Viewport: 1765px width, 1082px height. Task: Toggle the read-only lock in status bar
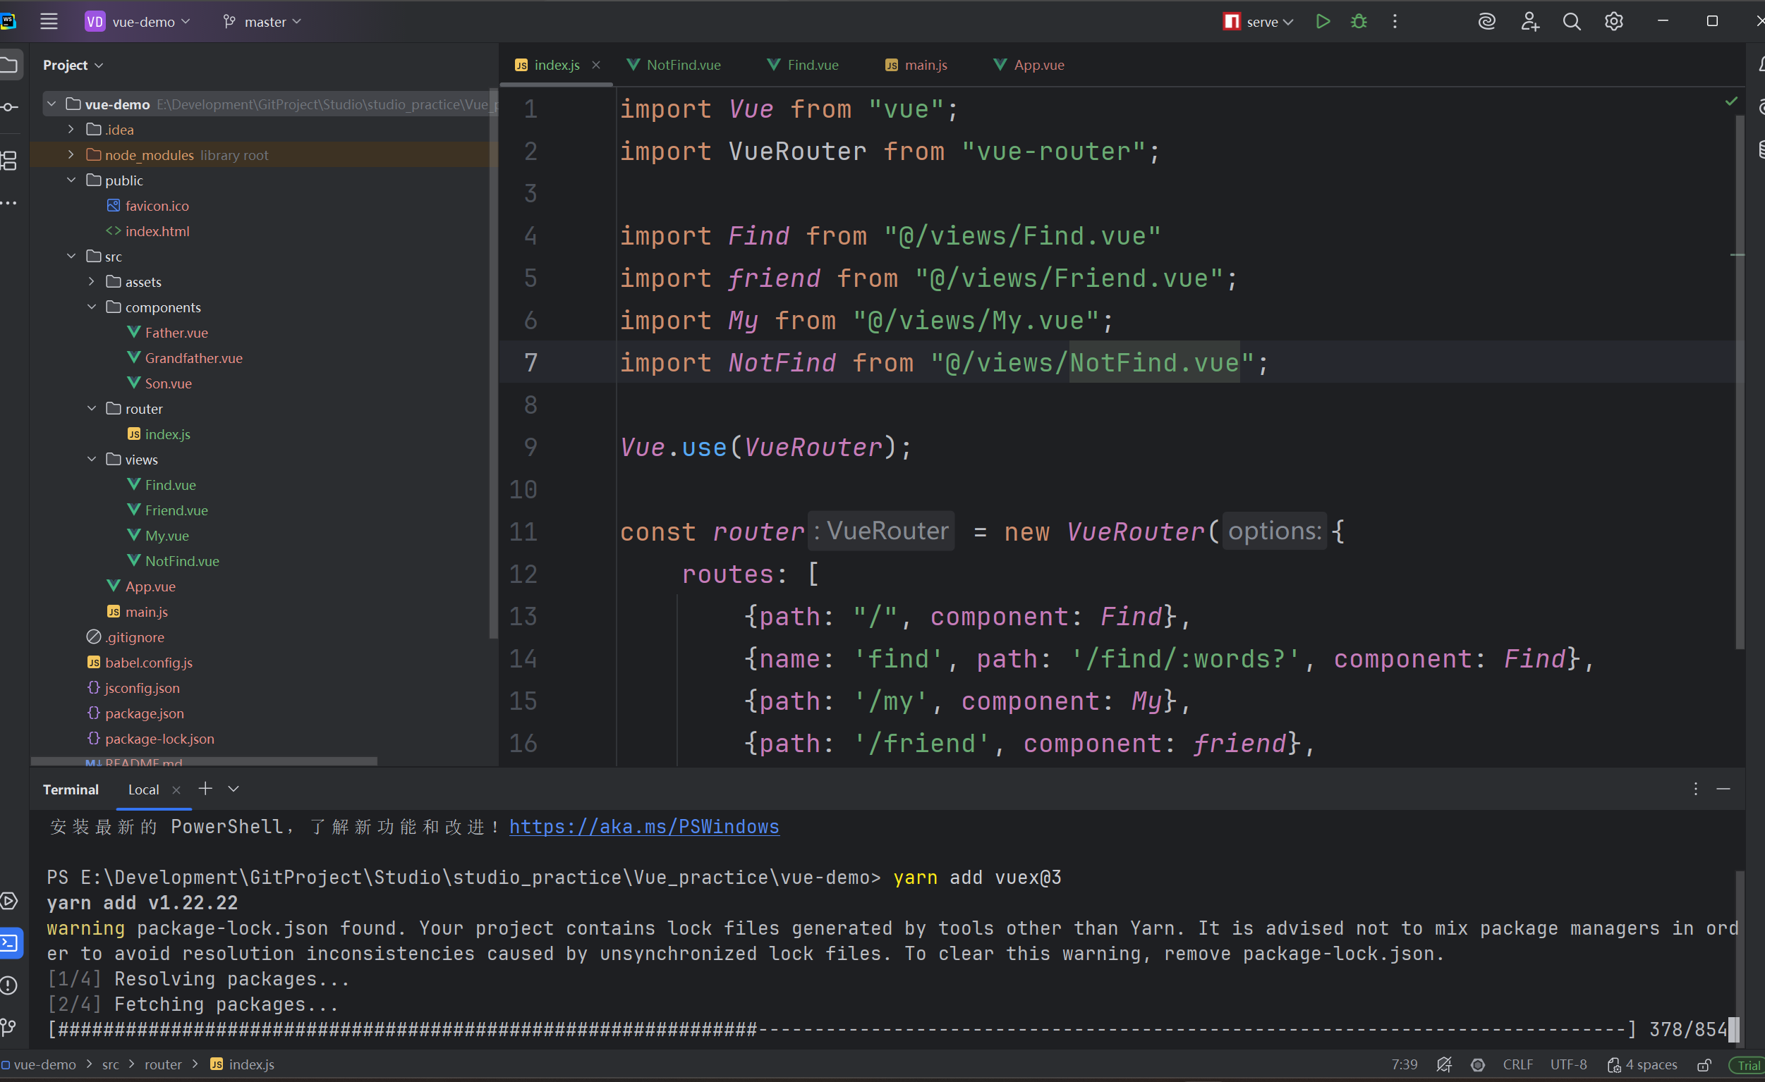point(1704,1065)
